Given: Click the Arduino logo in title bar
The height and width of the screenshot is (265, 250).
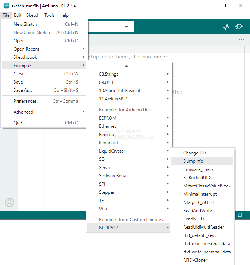Looking at the screenshot, I should (x=6, y=6).
